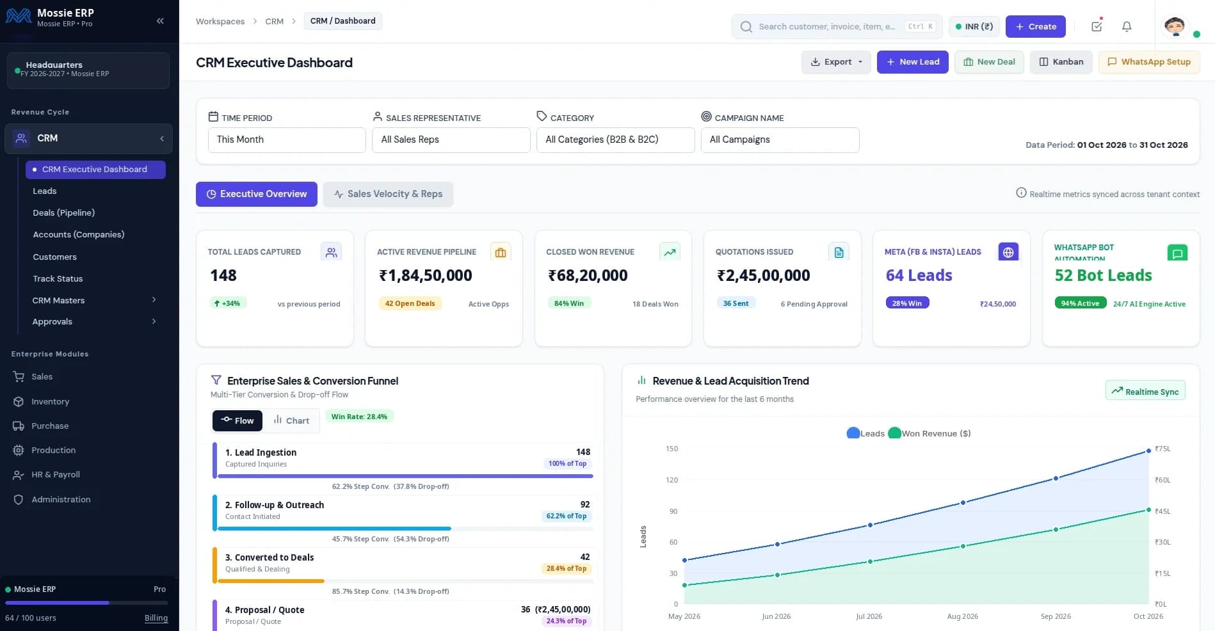Click the WhatsApp Bot chat icon
The image size is (1215, 631).
[x=1177, y=253]
